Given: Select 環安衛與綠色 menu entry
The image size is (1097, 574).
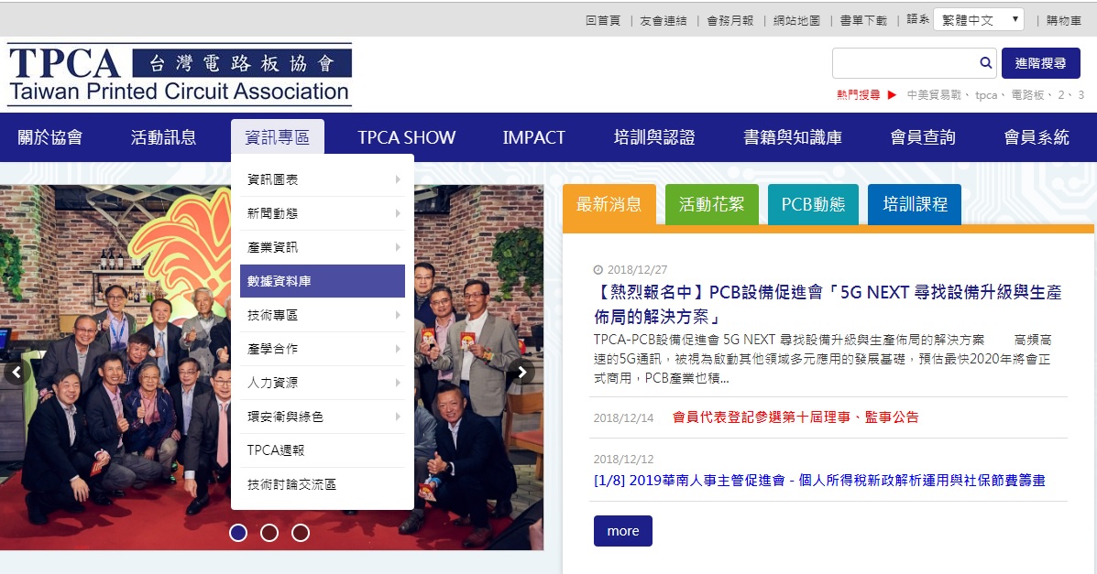Looking at the screenshot, I should [x=323, y=417].
